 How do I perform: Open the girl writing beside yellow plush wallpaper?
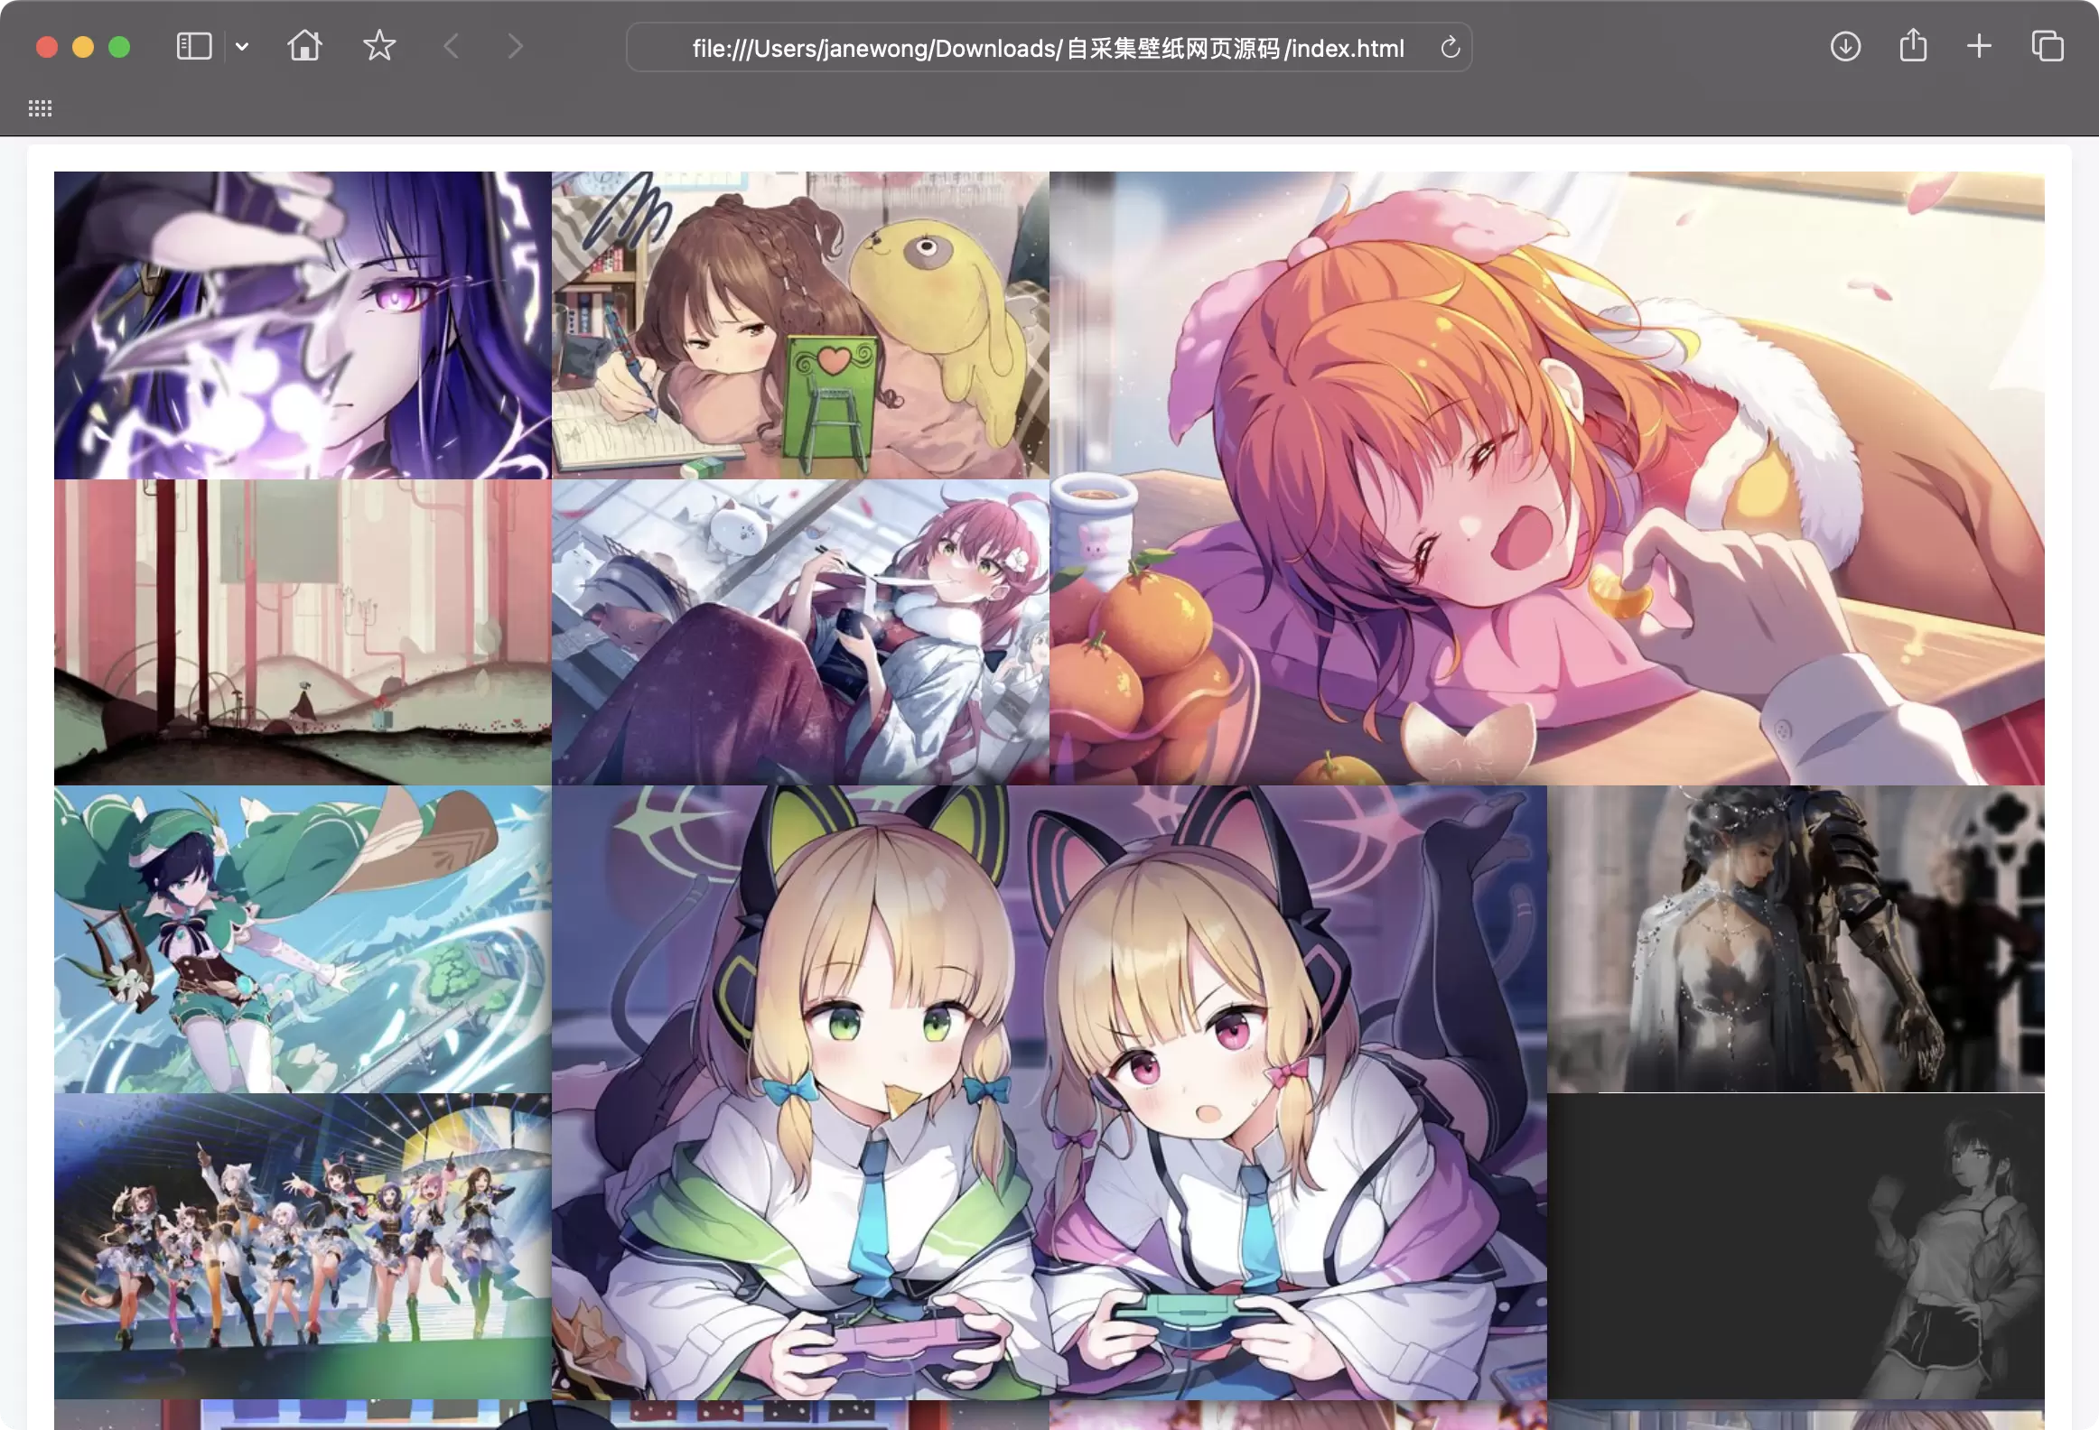800,325
